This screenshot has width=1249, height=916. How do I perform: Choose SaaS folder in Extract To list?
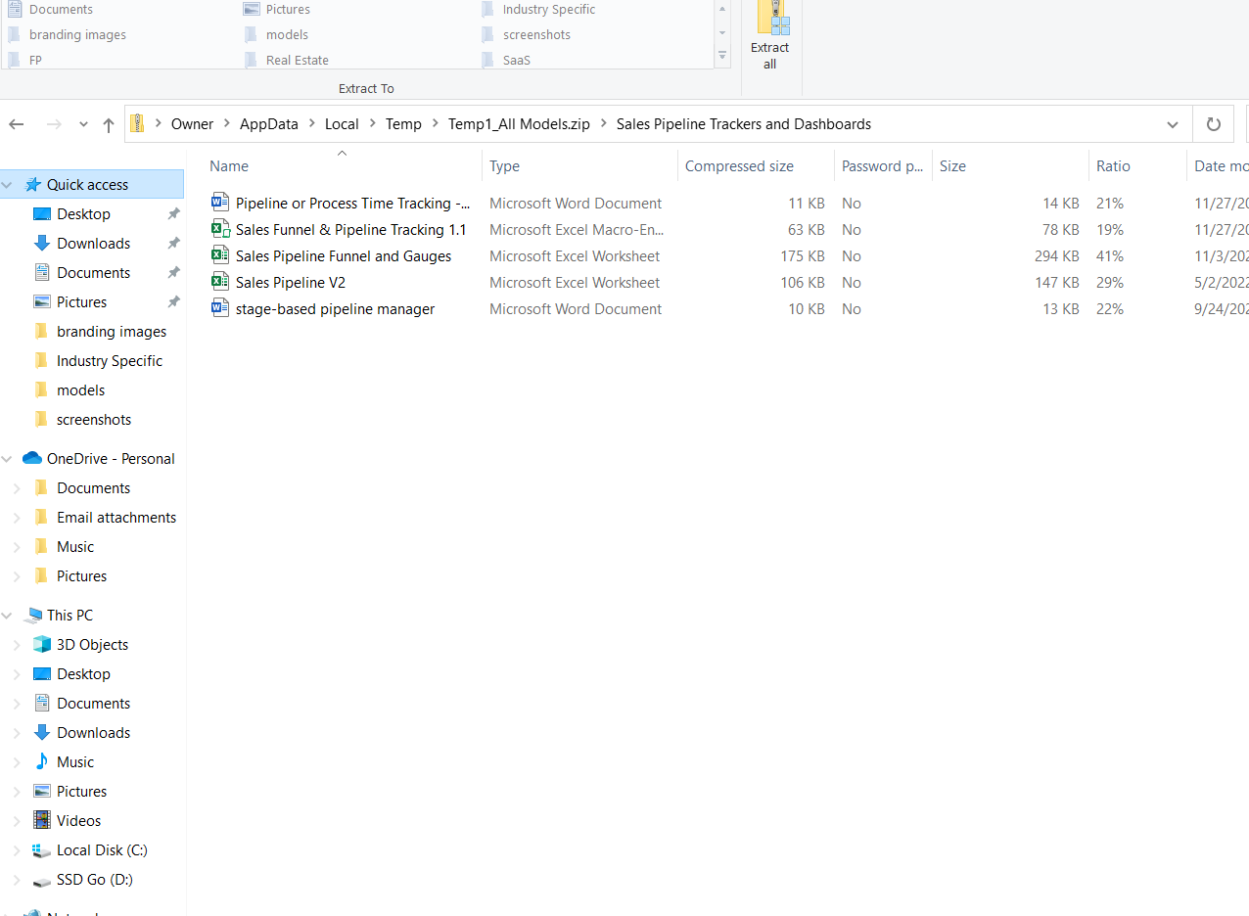(x=516, y=60)
